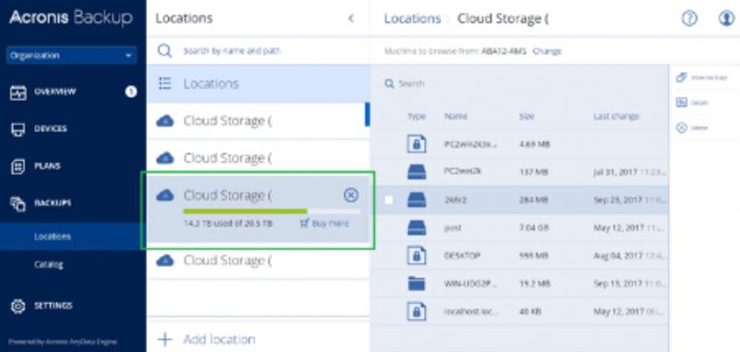Click the locked file icon for 4.69 MB row
This screenshot has width=740, height=352.
pos(416,144)
